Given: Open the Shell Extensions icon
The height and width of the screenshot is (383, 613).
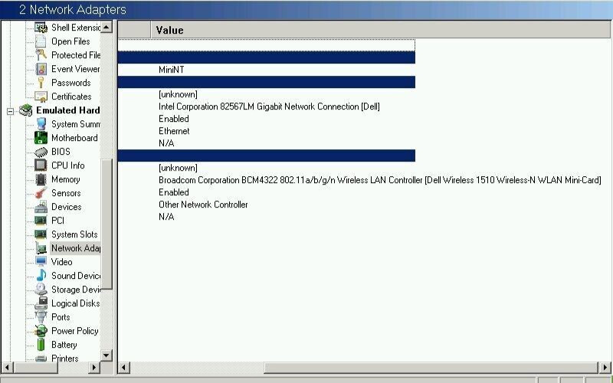Looking at the screenshot, I should tap(41, 28).
